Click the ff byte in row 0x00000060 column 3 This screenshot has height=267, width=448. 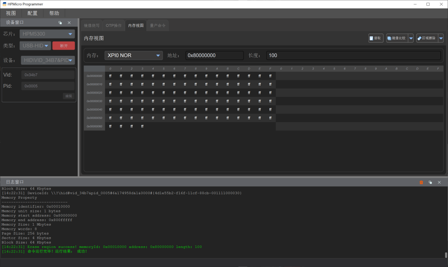[x=142, y=126]
